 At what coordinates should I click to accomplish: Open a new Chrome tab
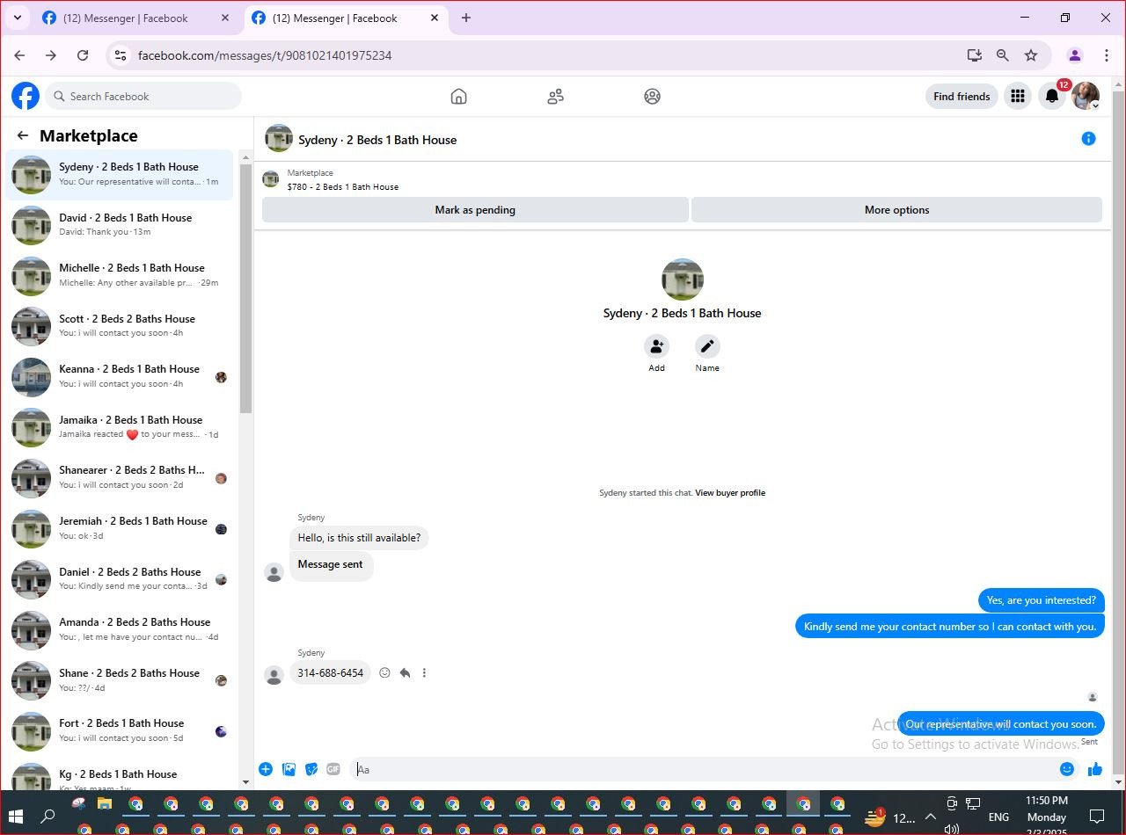pyautogui.click(x=466, y=18)
